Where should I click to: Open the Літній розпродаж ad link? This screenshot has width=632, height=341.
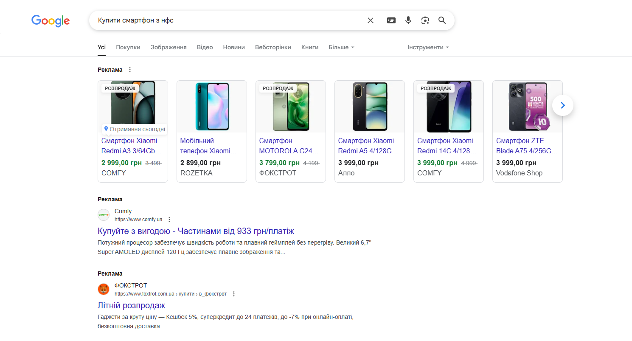click(131, 305)
